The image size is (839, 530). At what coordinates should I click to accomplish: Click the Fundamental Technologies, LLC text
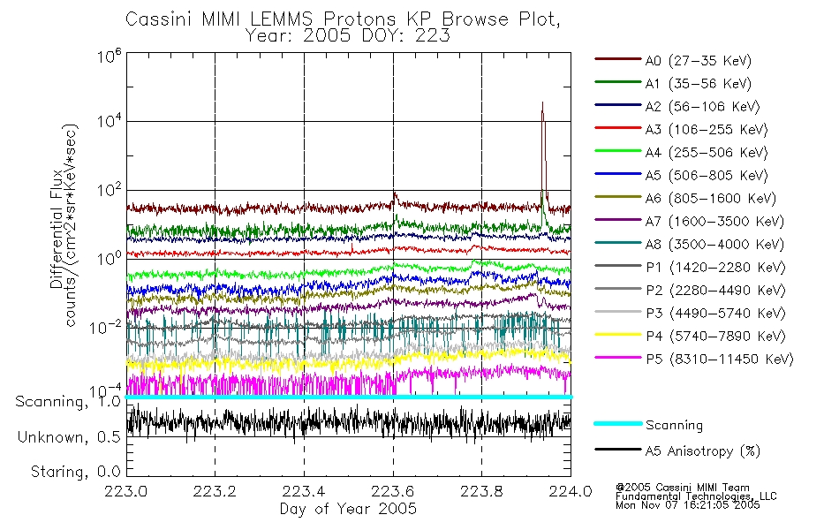pyautogui.click(x=696, y=496)
